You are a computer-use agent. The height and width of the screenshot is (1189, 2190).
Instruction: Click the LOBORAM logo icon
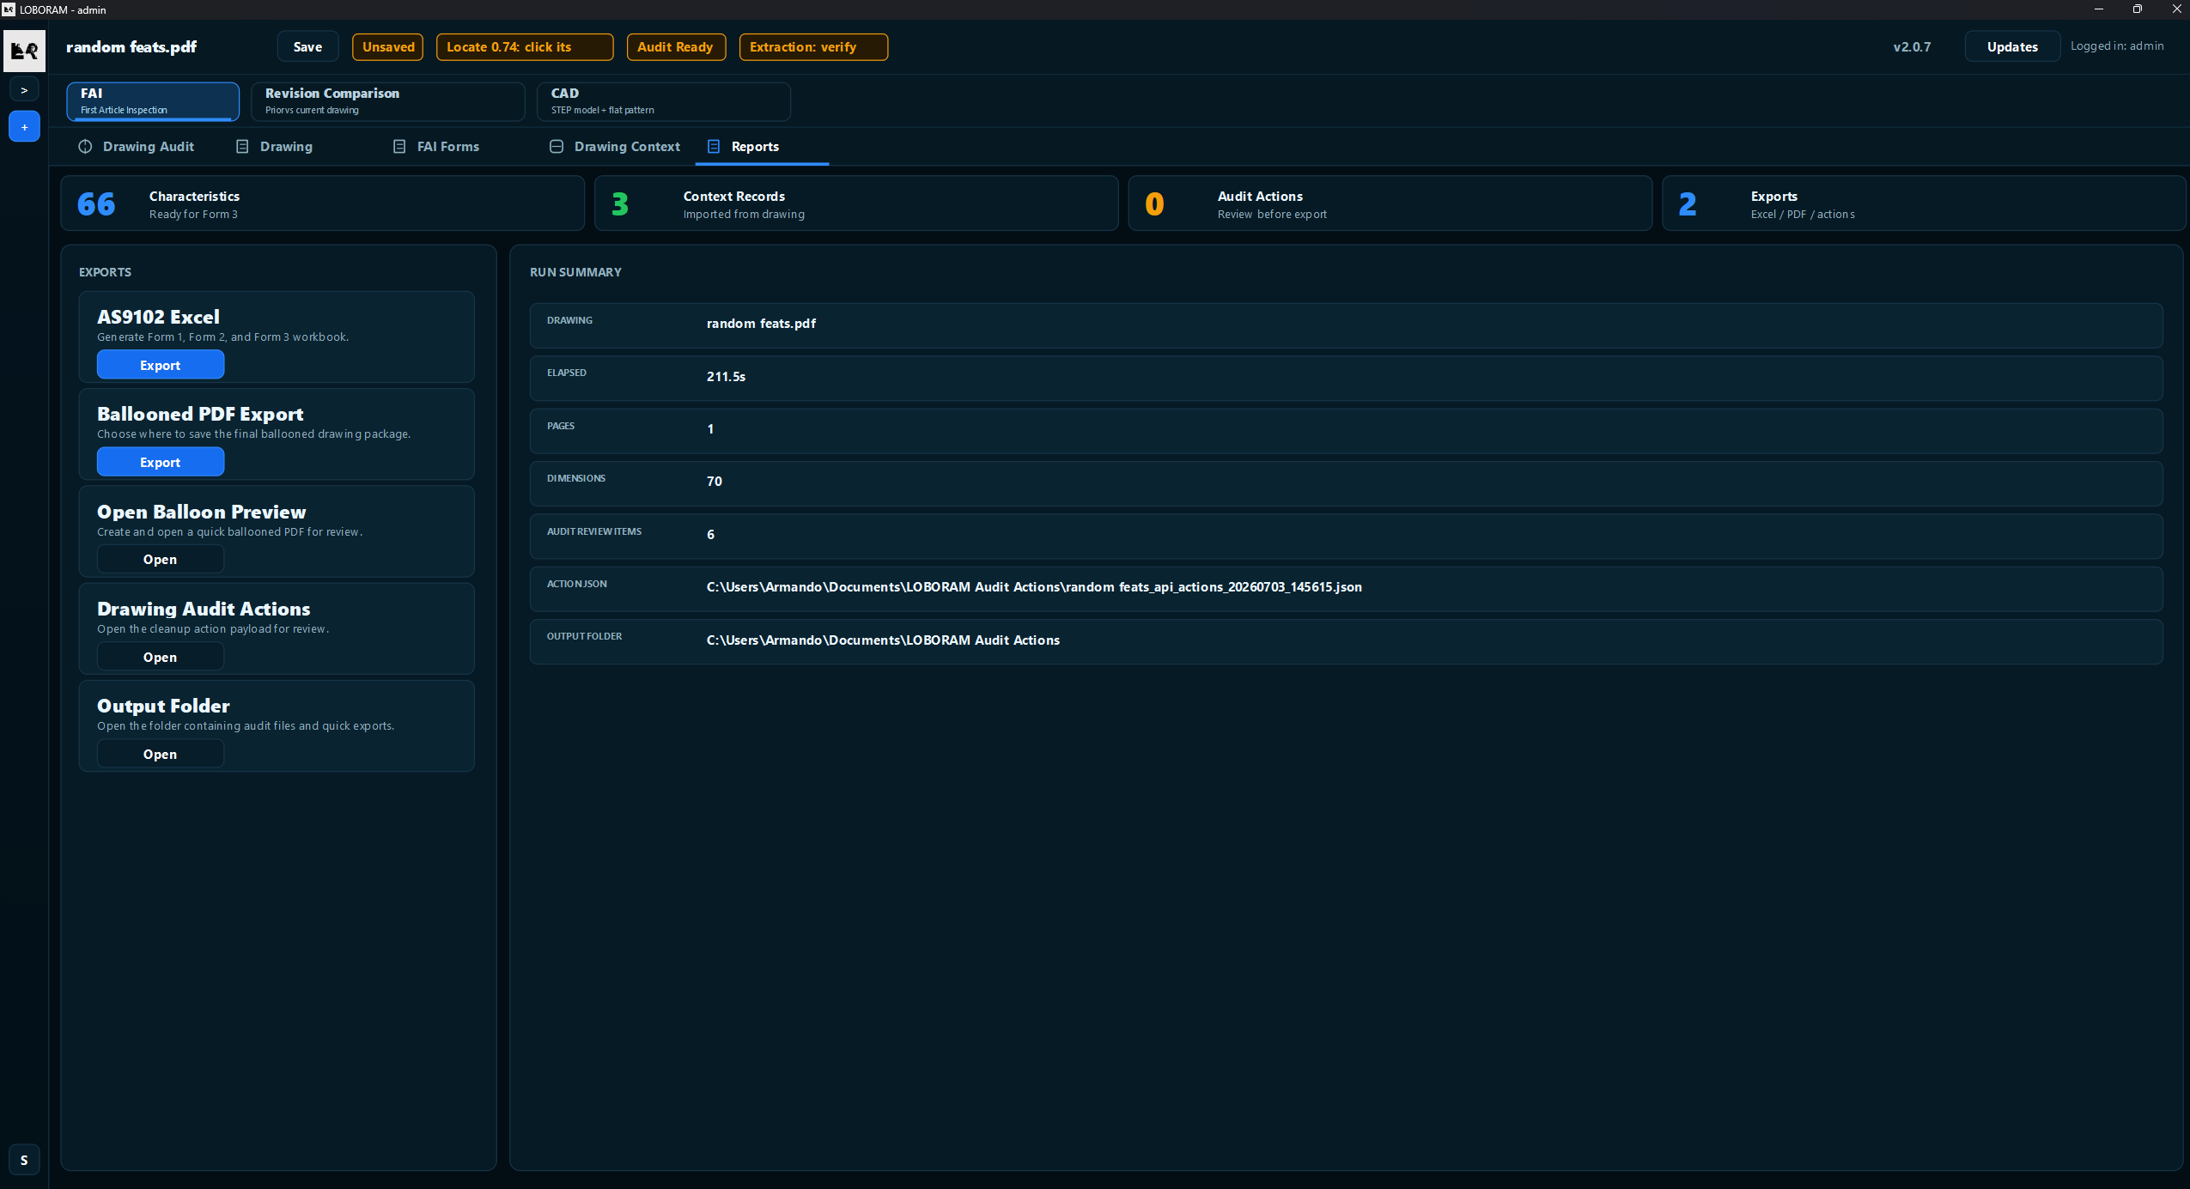point(24,51)
